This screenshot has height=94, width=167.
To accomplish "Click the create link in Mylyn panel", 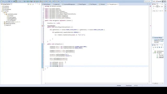I will (x=162, y=41).
